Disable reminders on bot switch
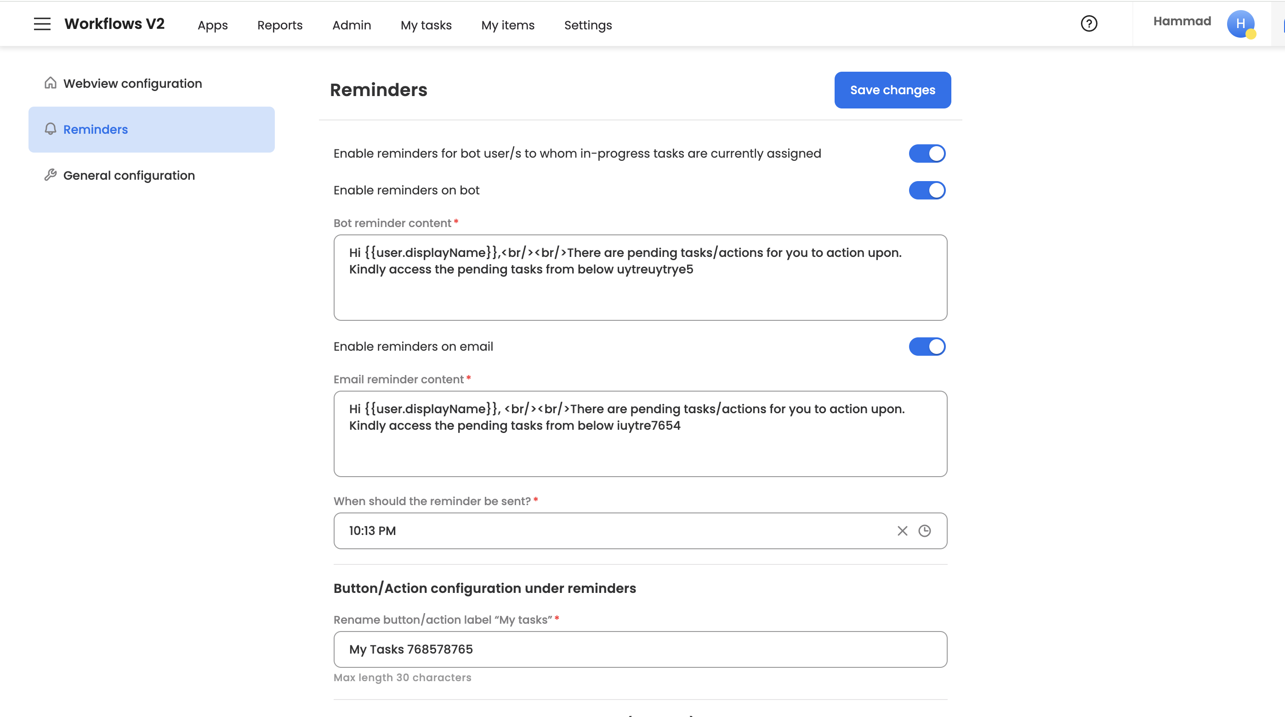The width and height of the screenshot is (1285, 717). coord(927,190)
